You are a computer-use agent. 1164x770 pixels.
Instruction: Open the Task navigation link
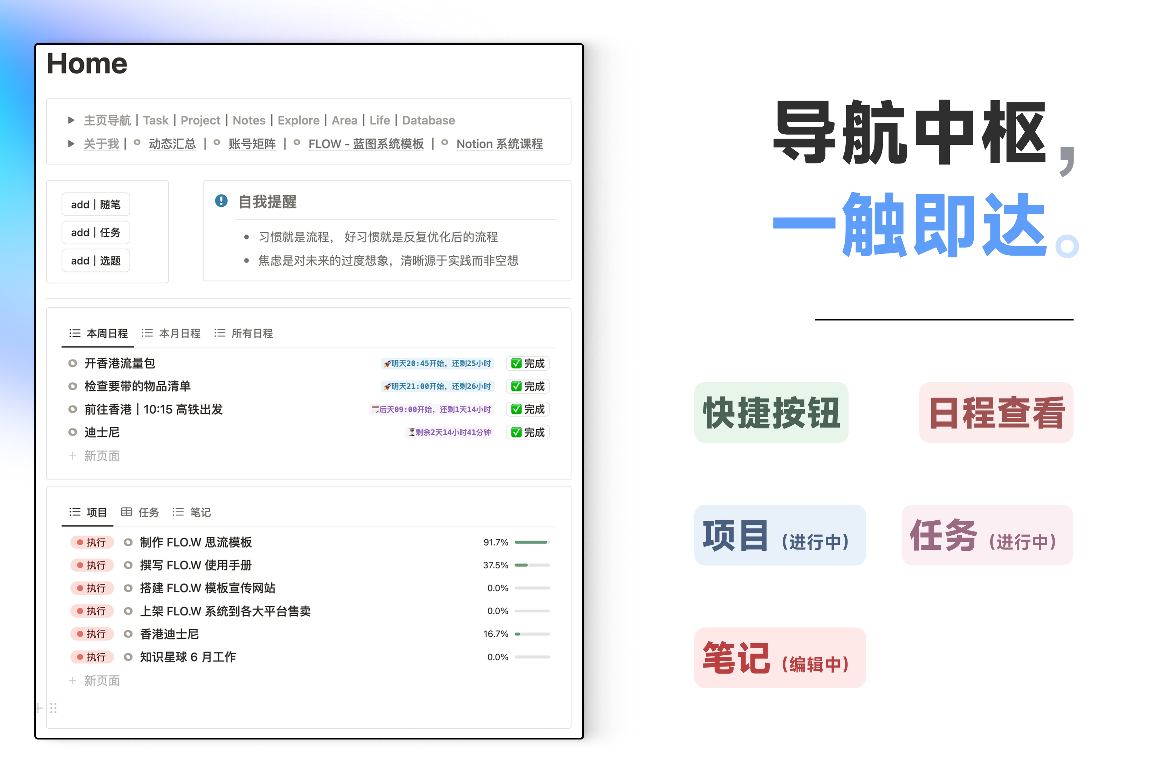[156, 120]
